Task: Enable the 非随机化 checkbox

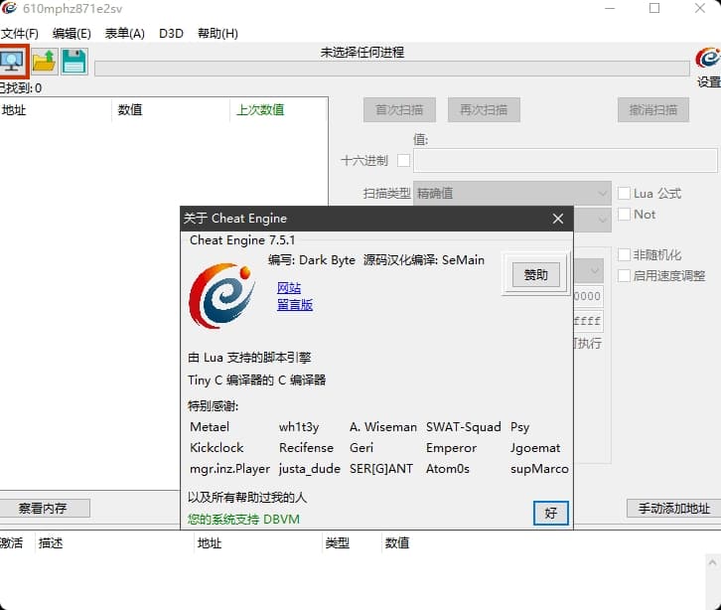Action: point(624,255)
